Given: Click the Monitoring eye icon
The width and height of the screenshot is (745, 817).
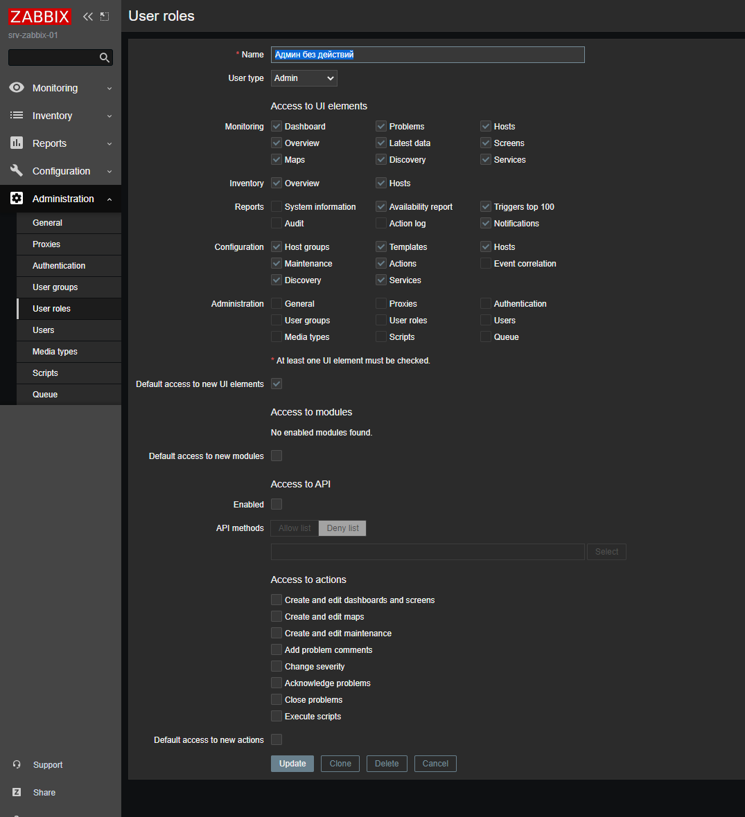Looking at the screenshot, I should tap(17, 88).
